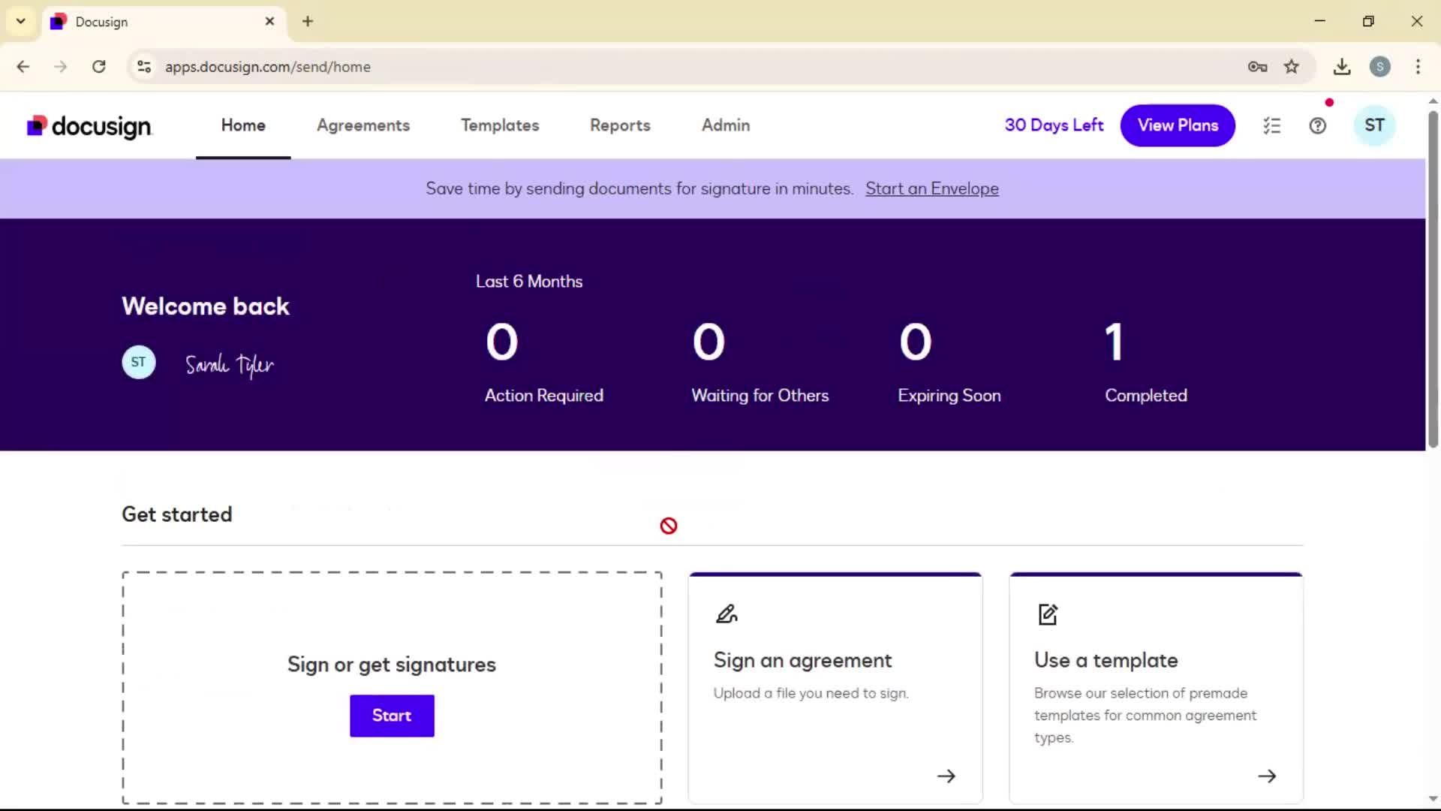
Task: View Expiring Soon count
Action: point(949,363)
